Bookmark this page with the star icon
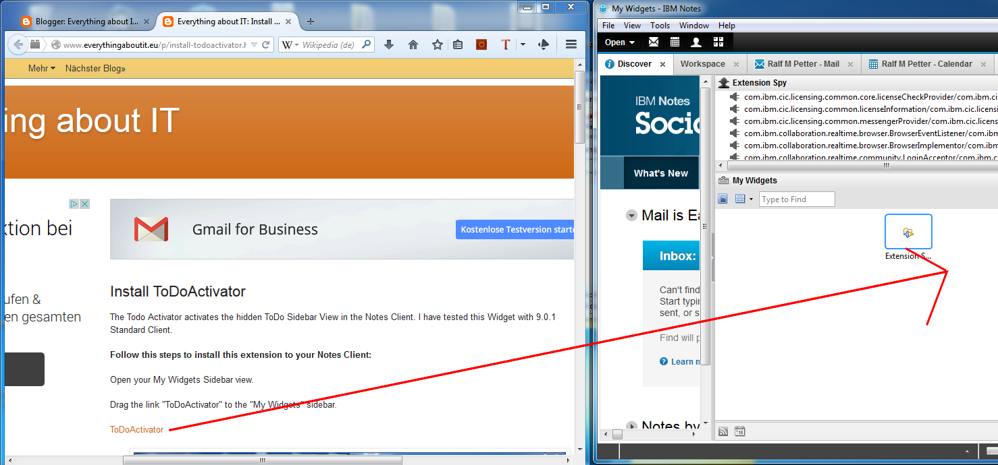The image size is (998, 465). 438,45
